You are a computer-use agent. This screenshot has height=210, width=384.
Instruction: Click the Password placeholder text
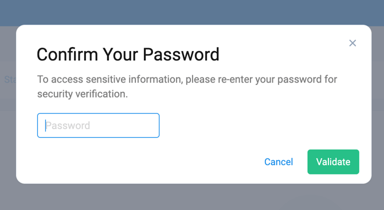[68, 126]
